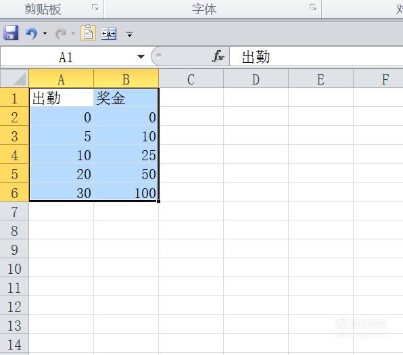Image resolution: width=403 pixels, height=355 pixels.
Task: Select row 13 header
Action: pos(14,325)
